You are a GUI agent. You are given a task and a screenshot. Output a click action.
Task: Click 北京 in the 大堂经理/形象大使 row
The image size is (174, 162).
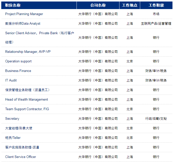tap(130, 128)
